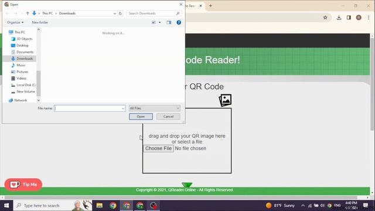The width and height of the screenshot is (375, 211).
Task: Click the ENG language indicator
Action: click(x=337, y=206)
